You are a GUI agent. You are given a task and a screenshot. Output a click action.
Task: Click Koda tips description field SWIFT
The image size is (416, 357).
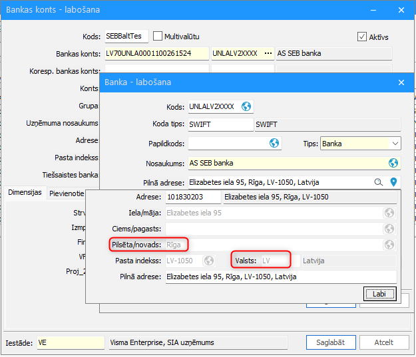click(327, 124)
